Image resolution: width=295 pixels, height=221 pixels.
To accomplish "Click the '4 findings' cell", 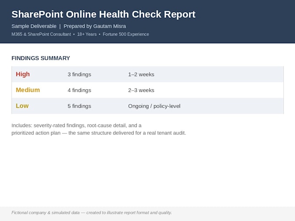I will click(x=79, y=90).
